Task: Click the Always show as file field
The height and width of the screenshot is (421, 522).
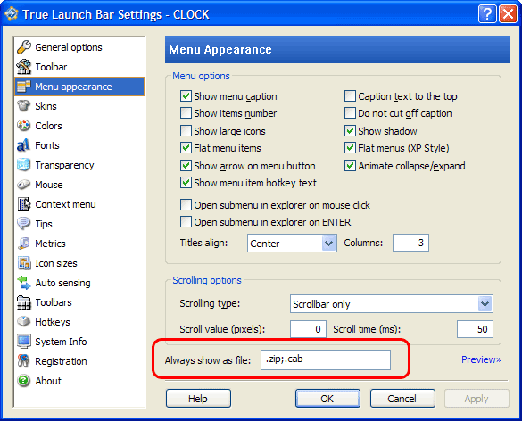Action: [x=326, y=359]
